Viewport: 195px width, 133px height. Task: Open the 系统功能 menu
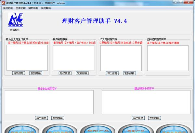click(8, 8)
